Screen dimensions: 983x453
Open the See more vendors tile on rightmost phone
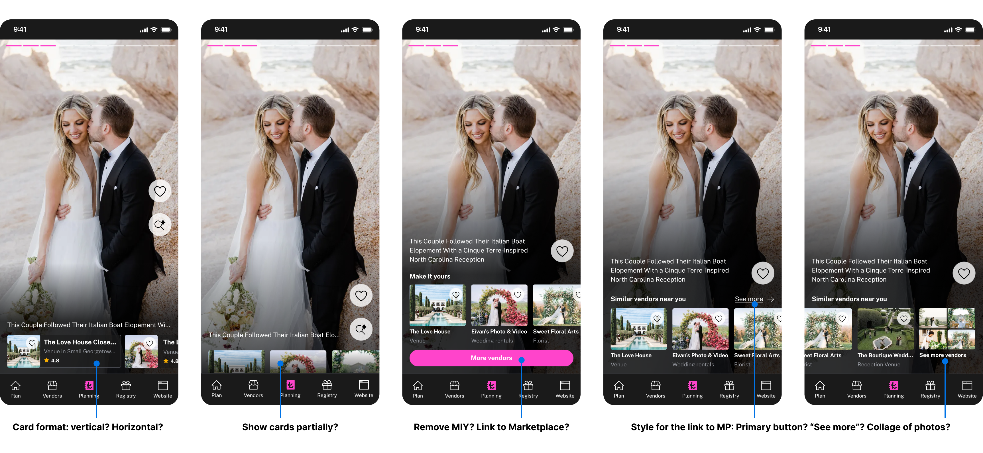[x=947, y=329]
